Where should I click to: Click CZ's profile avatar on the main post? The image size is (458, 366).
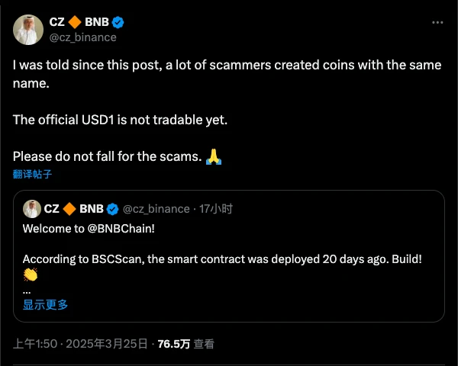28,29
